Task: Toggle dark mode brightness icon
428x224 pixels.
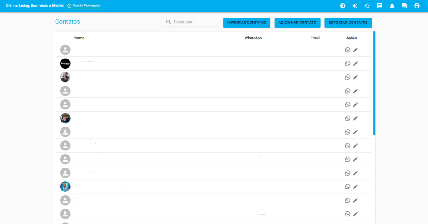Action: point(343,6)
